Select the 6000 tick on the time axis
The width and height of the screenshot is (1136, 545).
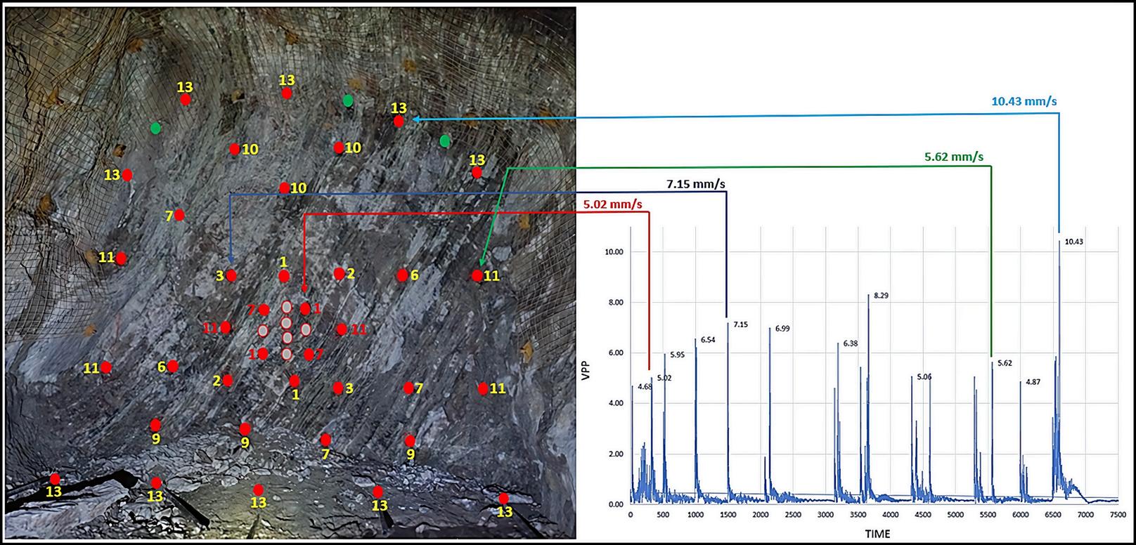[x=1021, y=516]
